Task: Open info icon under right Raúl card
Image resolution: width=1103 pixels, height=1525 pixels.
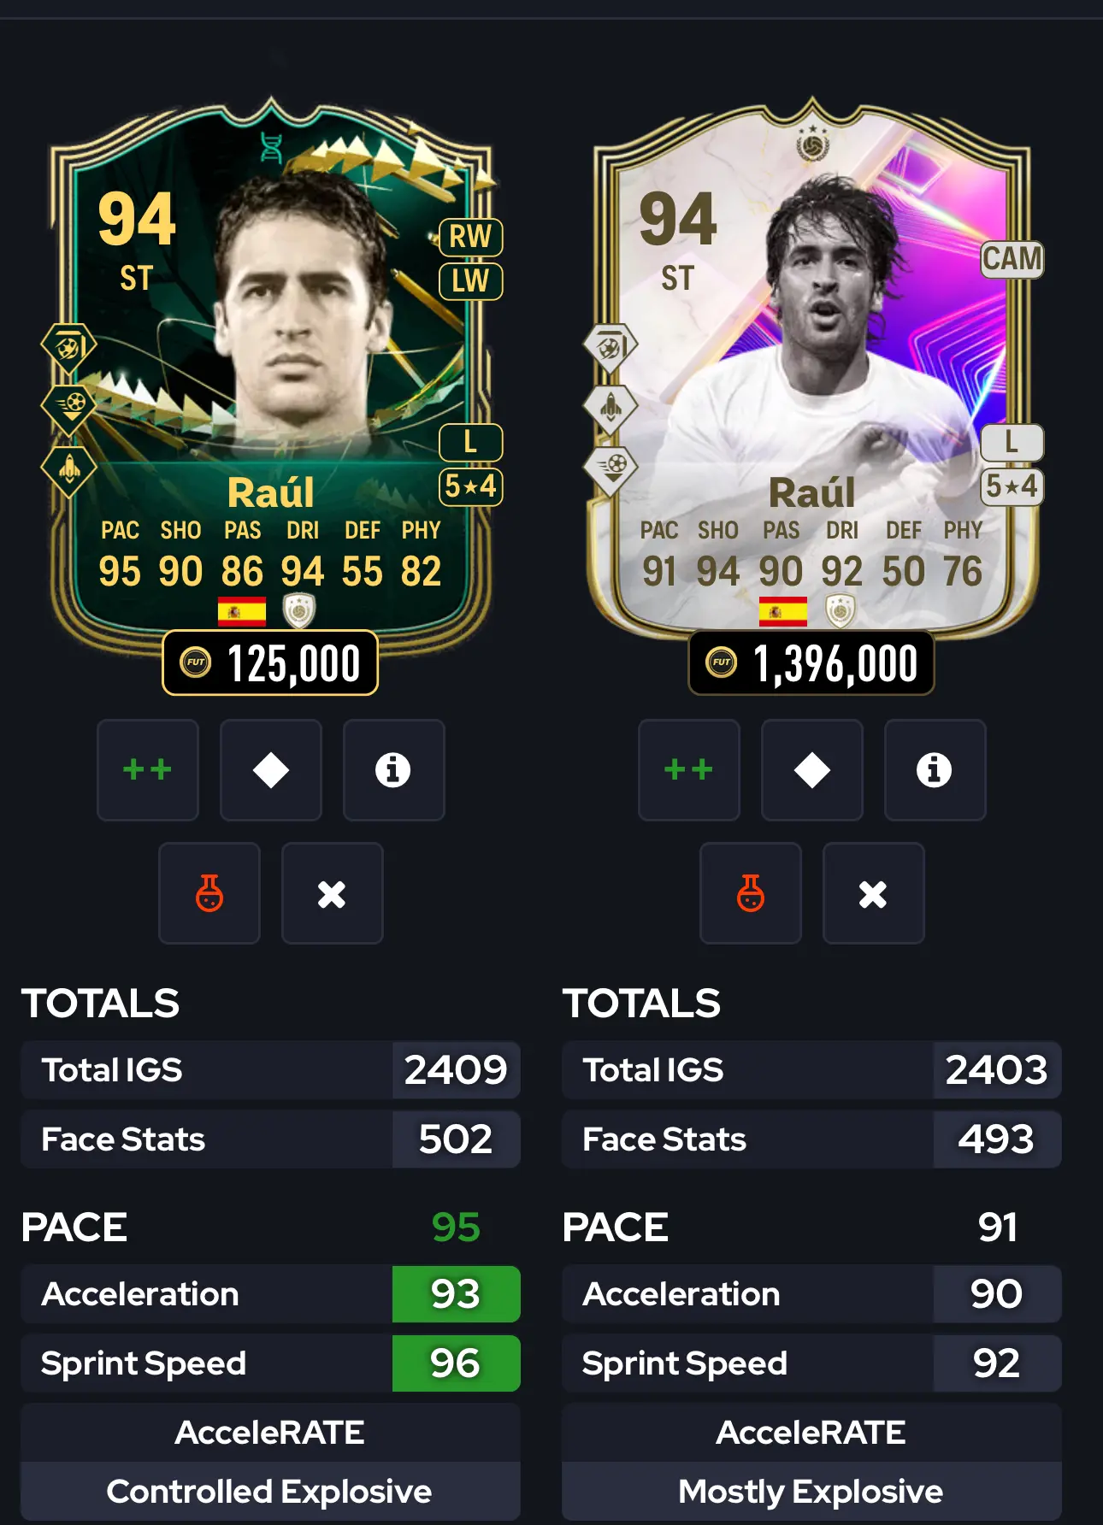Action: click(935, 770)
